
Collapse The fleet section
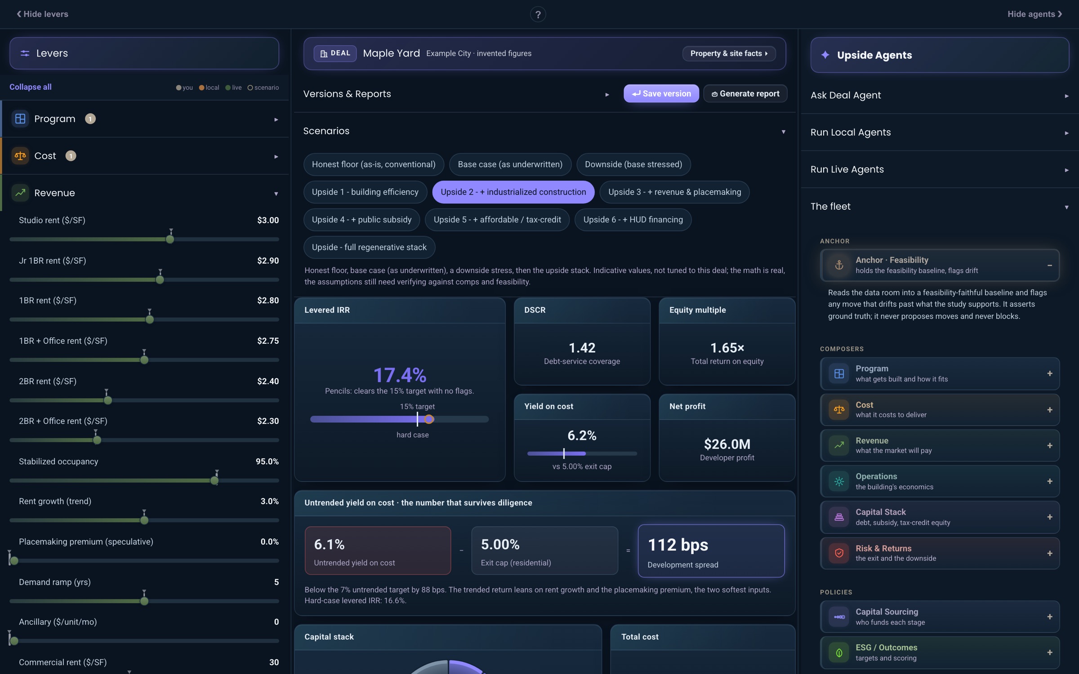tap(1066, 207)
